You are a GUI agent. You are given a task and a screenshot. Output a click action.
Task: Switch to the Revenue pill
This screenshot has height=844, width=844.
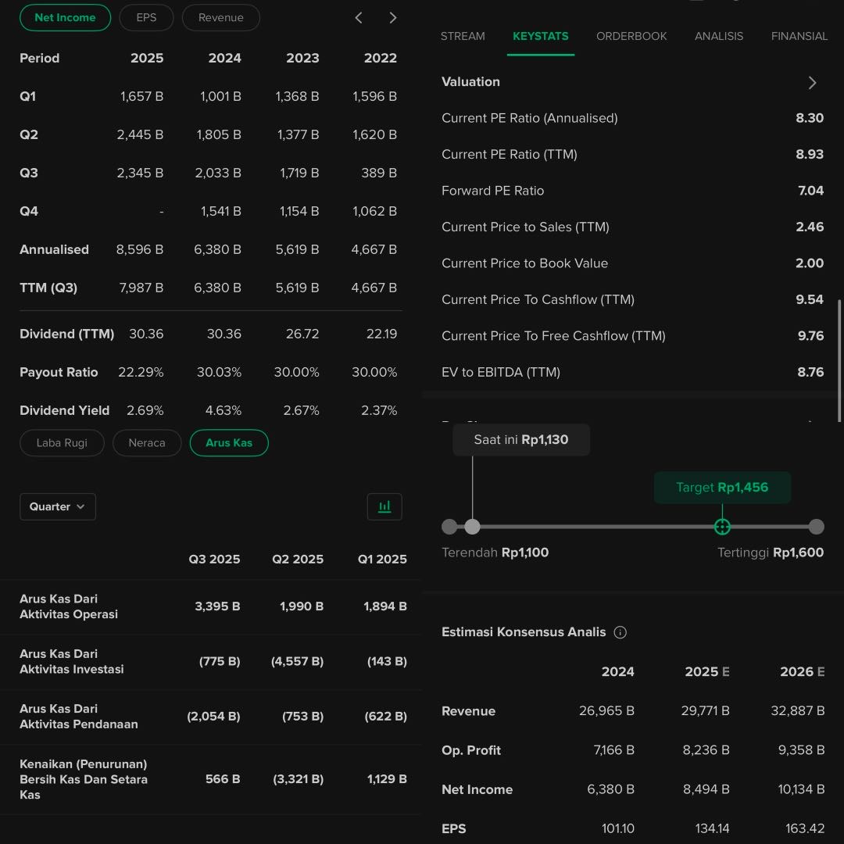click(x=220, y=17)
